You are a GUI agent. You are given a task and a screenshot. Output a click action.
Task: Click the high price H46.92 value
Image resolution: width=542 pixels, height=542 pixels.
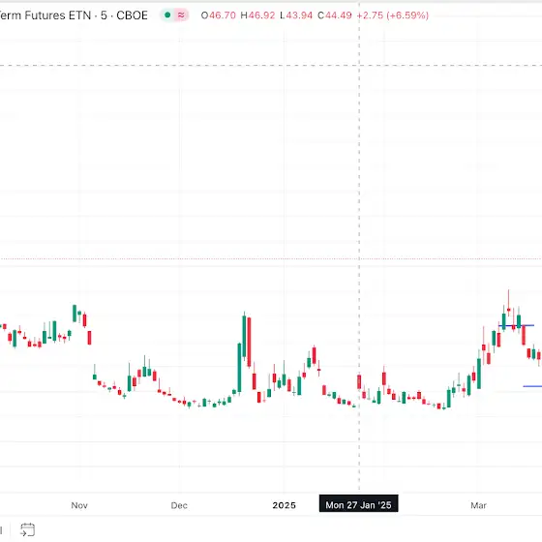pos(257,15)
